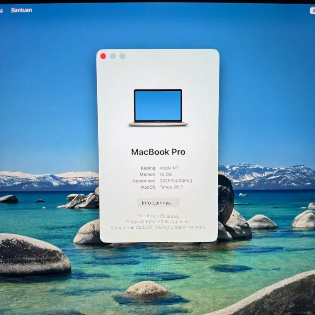Click the Semua Hak Cipta Dilindungi text

(x=158, y=228)
